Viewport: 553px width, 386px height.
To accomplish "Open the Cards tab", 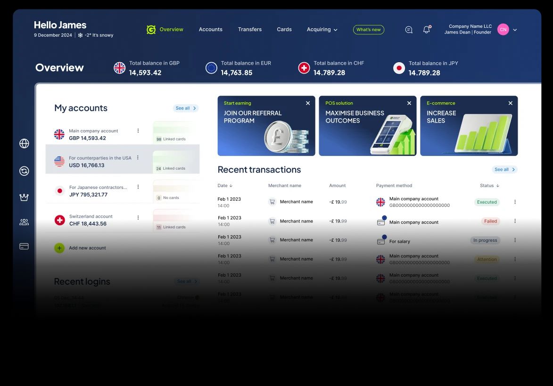I will 284,29.
